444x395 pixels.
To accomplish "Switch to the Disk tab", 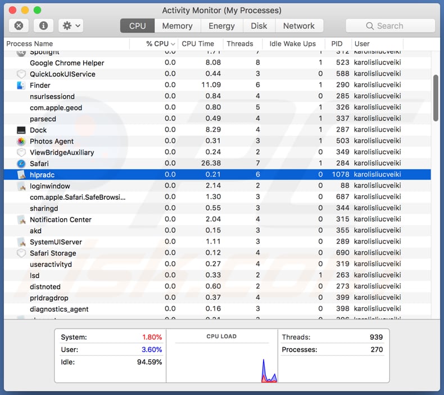I will [x=259, y=26].
